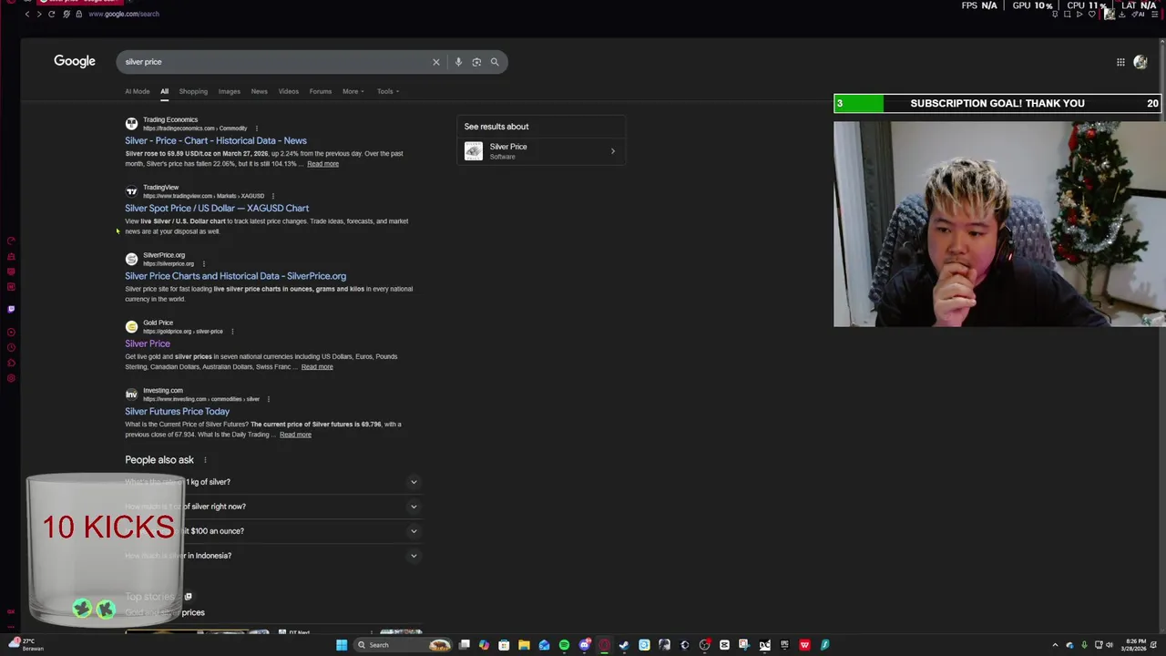Switch to AI Mode tab

click(x=138, y=91)
